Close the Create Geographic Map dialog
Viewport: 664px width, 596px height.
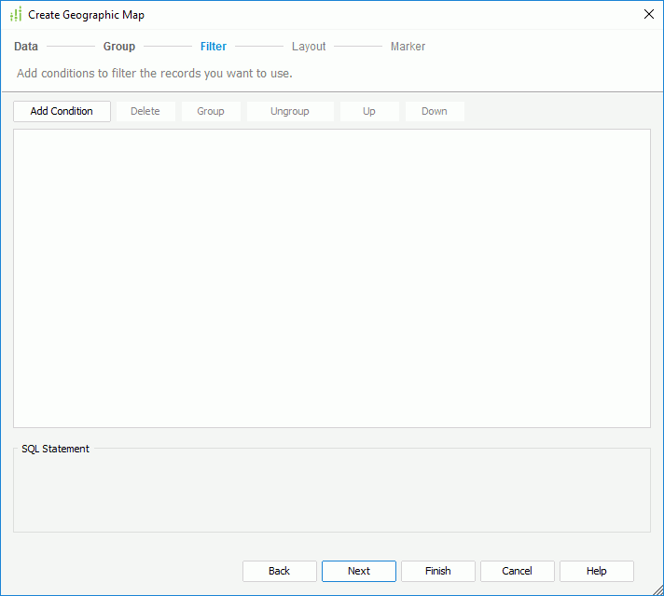(x=649, y=14)
